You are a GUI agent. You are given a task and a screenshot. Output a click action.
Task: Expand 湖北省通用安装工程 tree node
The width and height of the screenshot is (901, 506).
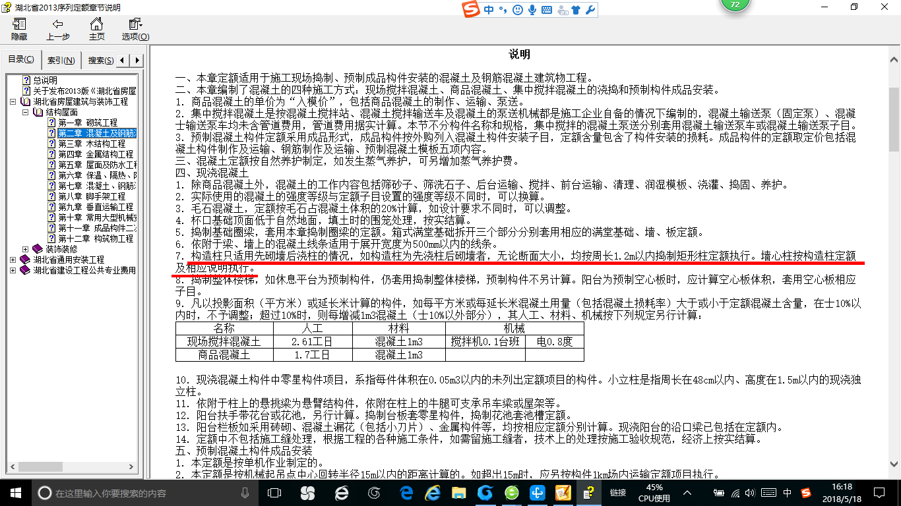tap(14, 260)
